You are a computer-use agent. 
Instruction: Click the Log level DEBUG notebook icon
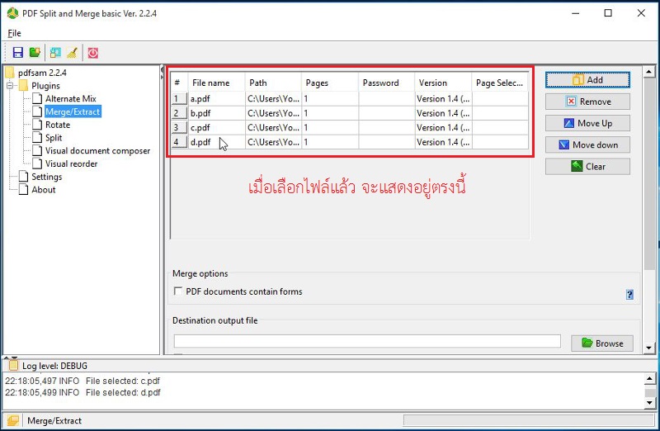(13, 365)
